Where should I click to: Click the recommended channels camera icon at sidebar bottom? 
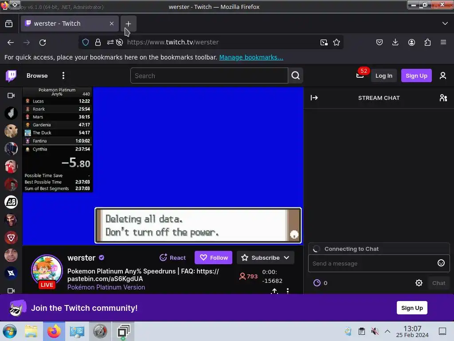[11, 290]
